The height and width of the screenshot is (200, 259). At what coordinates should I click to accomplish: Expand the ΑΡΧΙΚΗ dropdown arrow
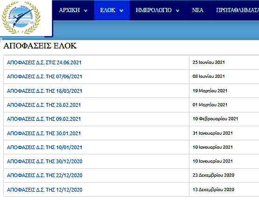[85, 11]
